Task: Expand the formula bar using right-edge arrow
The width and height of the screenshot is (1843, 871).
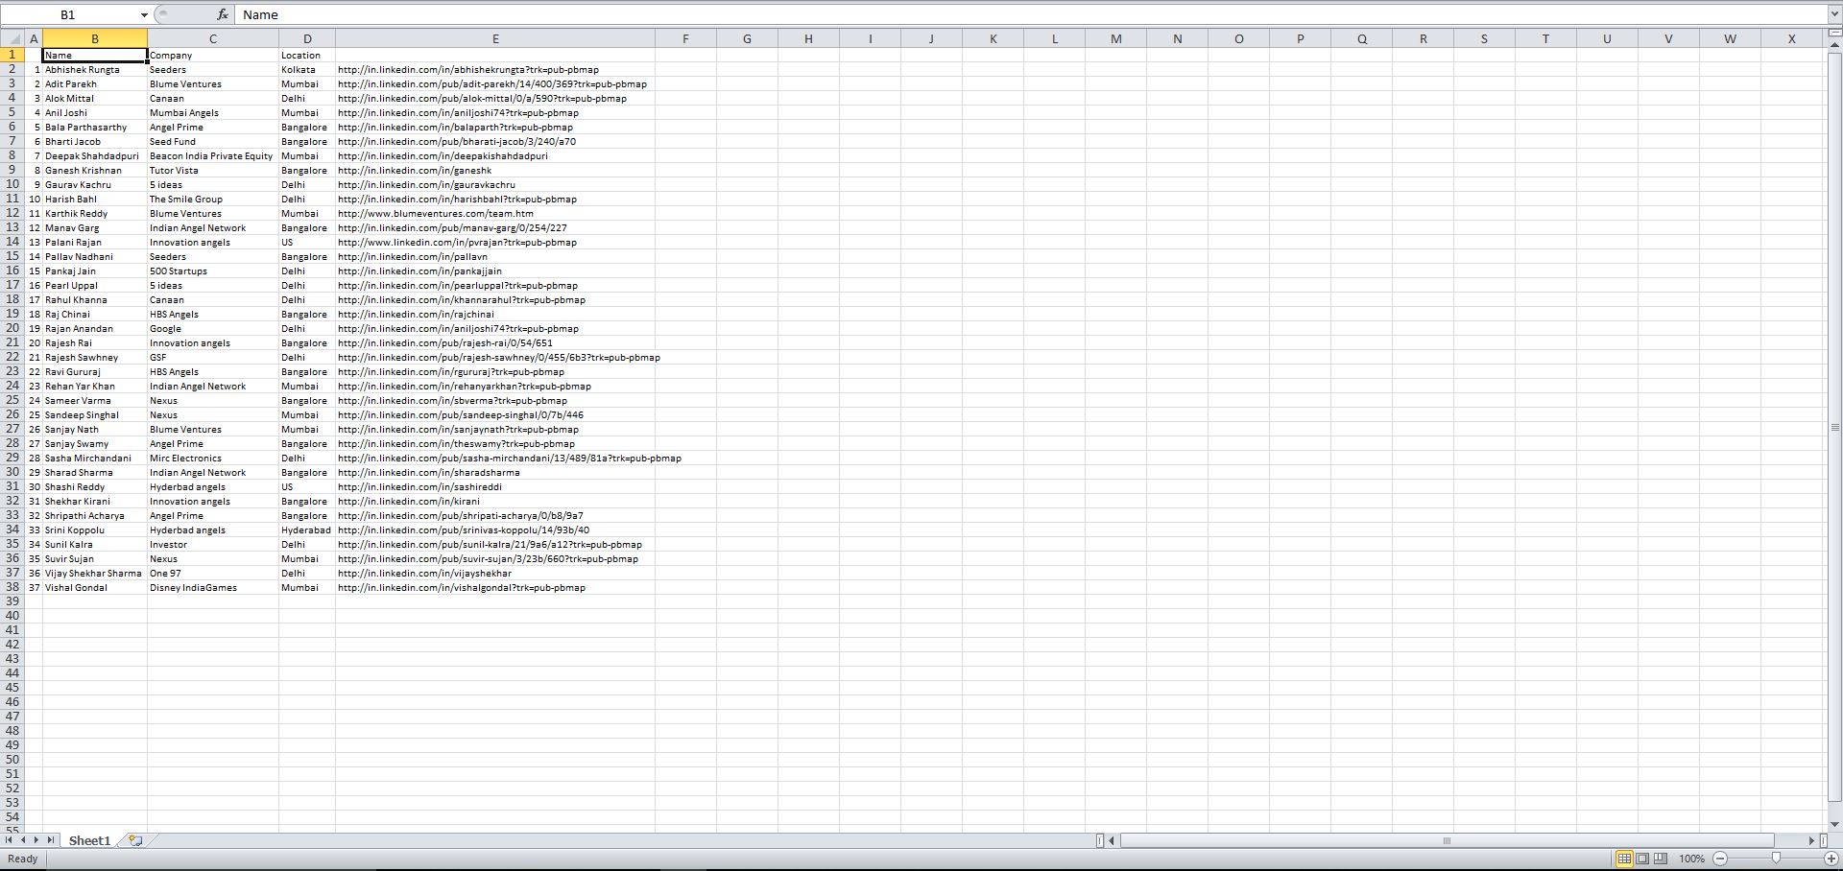Action: coord(1834,14)
